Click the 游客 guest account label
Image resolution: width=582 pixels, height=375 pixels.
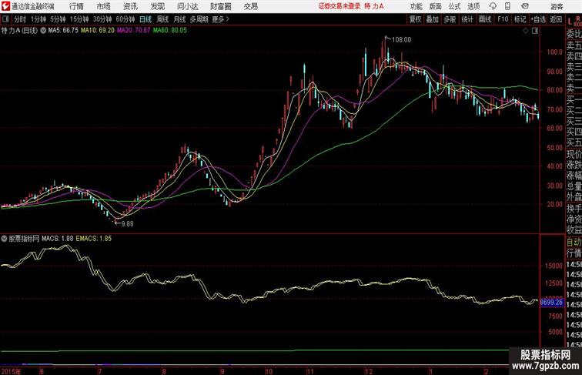point(557,7)
